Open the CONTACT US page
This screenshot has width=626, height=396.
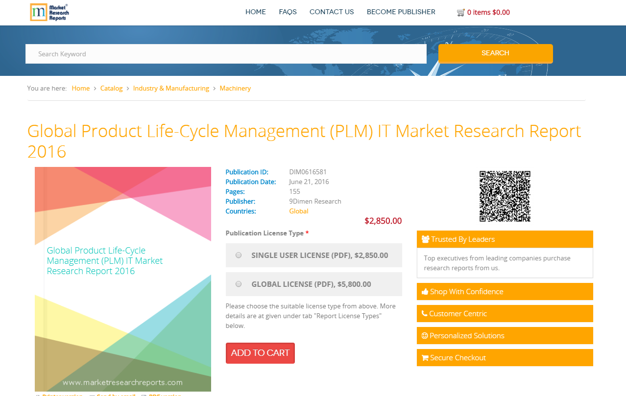coord(331,12)
